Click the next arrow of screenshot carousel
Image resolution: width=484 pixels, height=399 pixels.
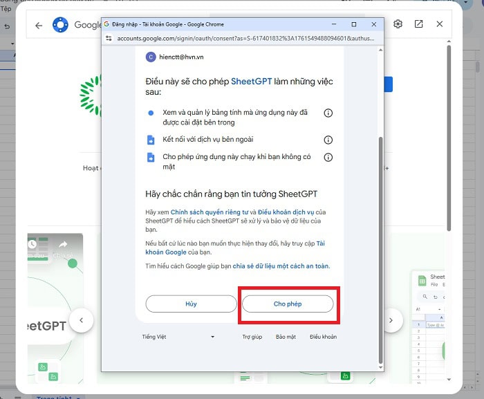[391, 320]
